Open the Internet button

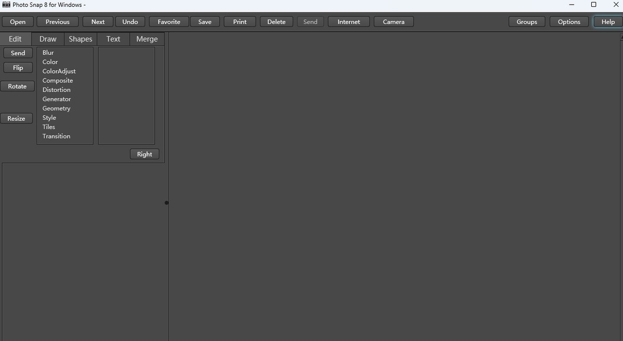pyautogui.click(x=349, y=22)
